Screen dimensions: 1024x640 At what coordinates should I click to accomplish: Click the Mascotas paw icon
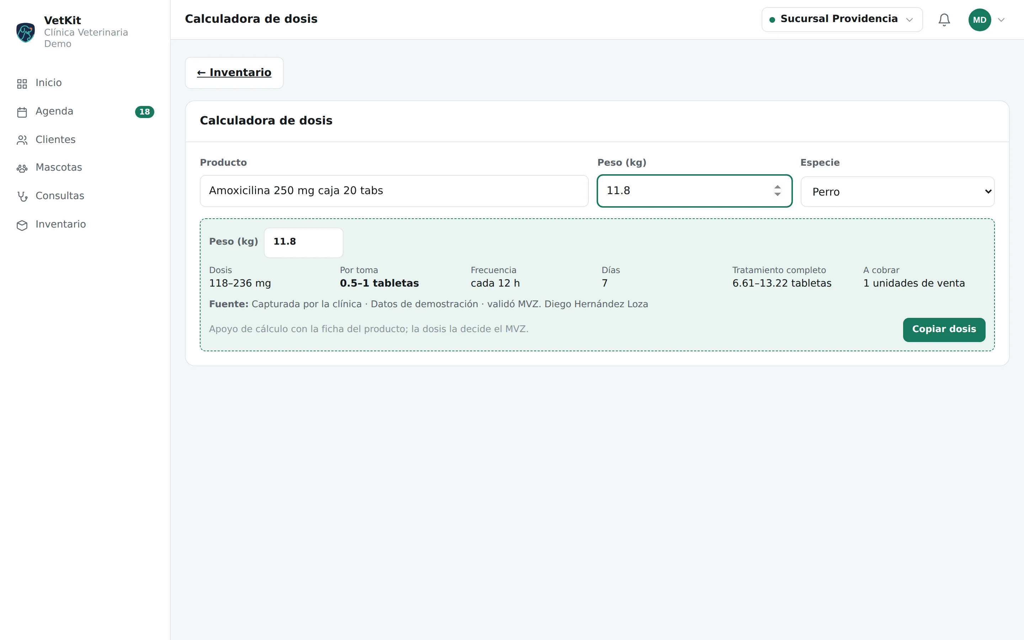click(x=22, y=168)
